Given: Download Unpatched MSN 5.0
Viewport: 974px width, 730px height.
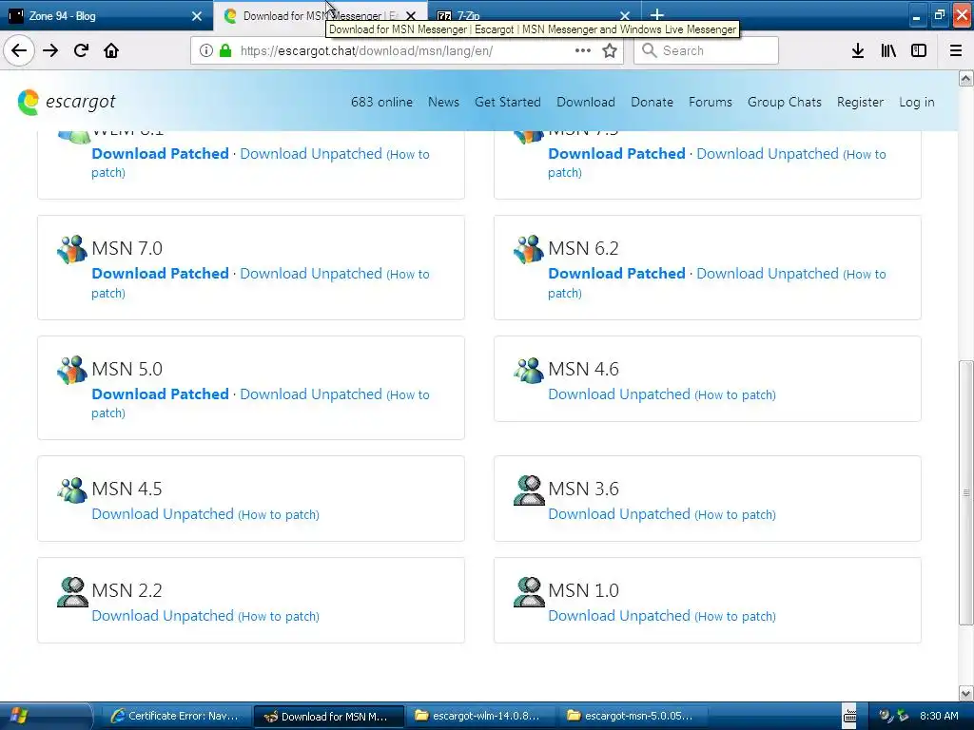Looking at the screenshot, I should tap(311, 394).
